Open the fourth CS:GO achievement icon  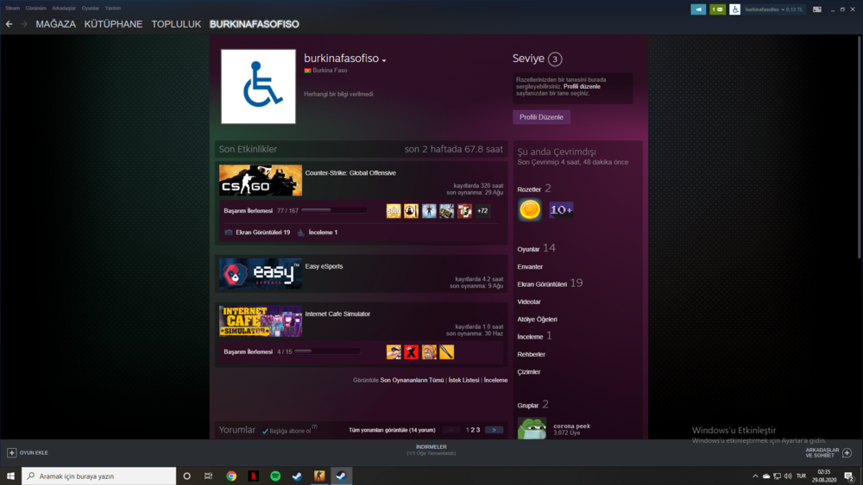(x=446, y=211)
